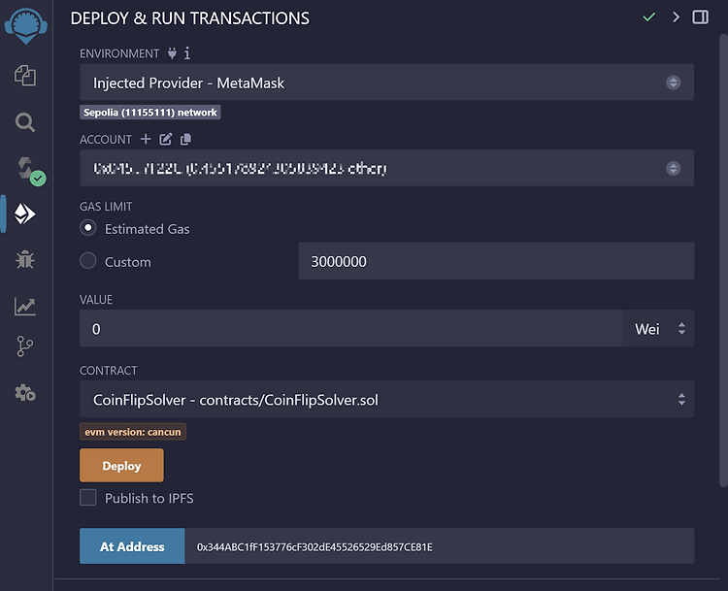Open the Wei unit dropdown

(658, 329)
